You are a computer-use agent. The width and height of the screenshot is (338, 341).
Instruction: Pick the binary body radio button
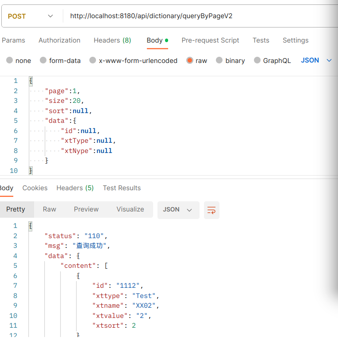[219, 61]
